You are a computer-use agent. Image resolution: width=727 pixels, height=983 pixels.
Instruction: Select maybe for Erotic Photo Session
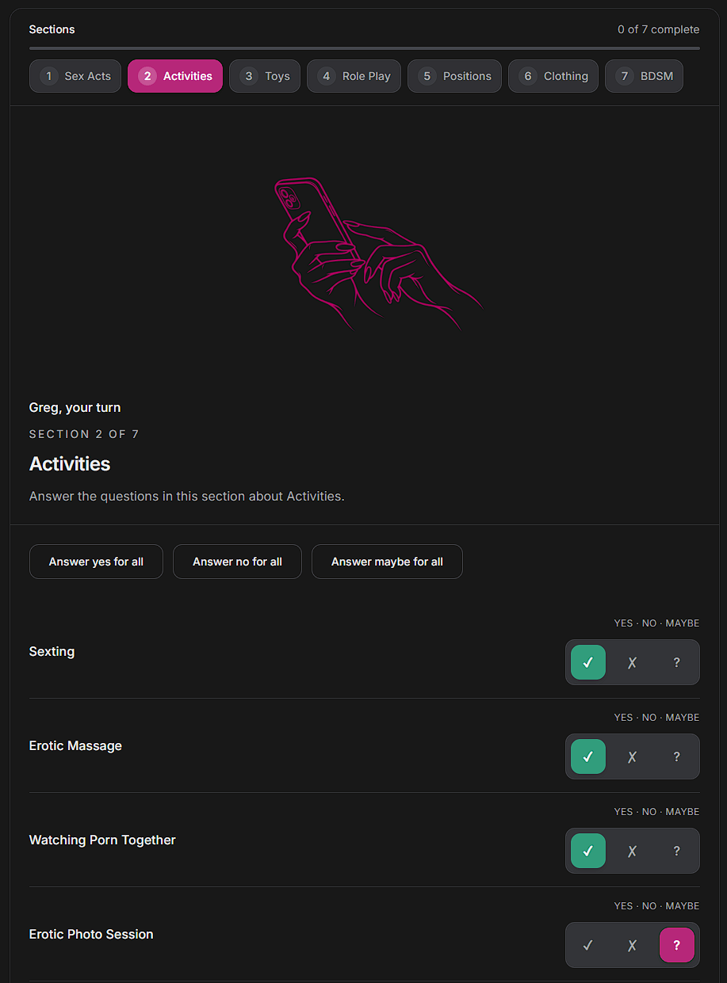tap(676, 945)
